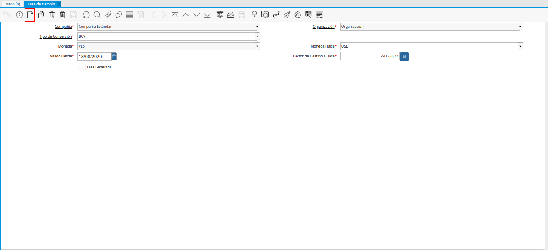Open the Organización dropdown arrow
Screen dimensions: 548x250
pos(521,27)
